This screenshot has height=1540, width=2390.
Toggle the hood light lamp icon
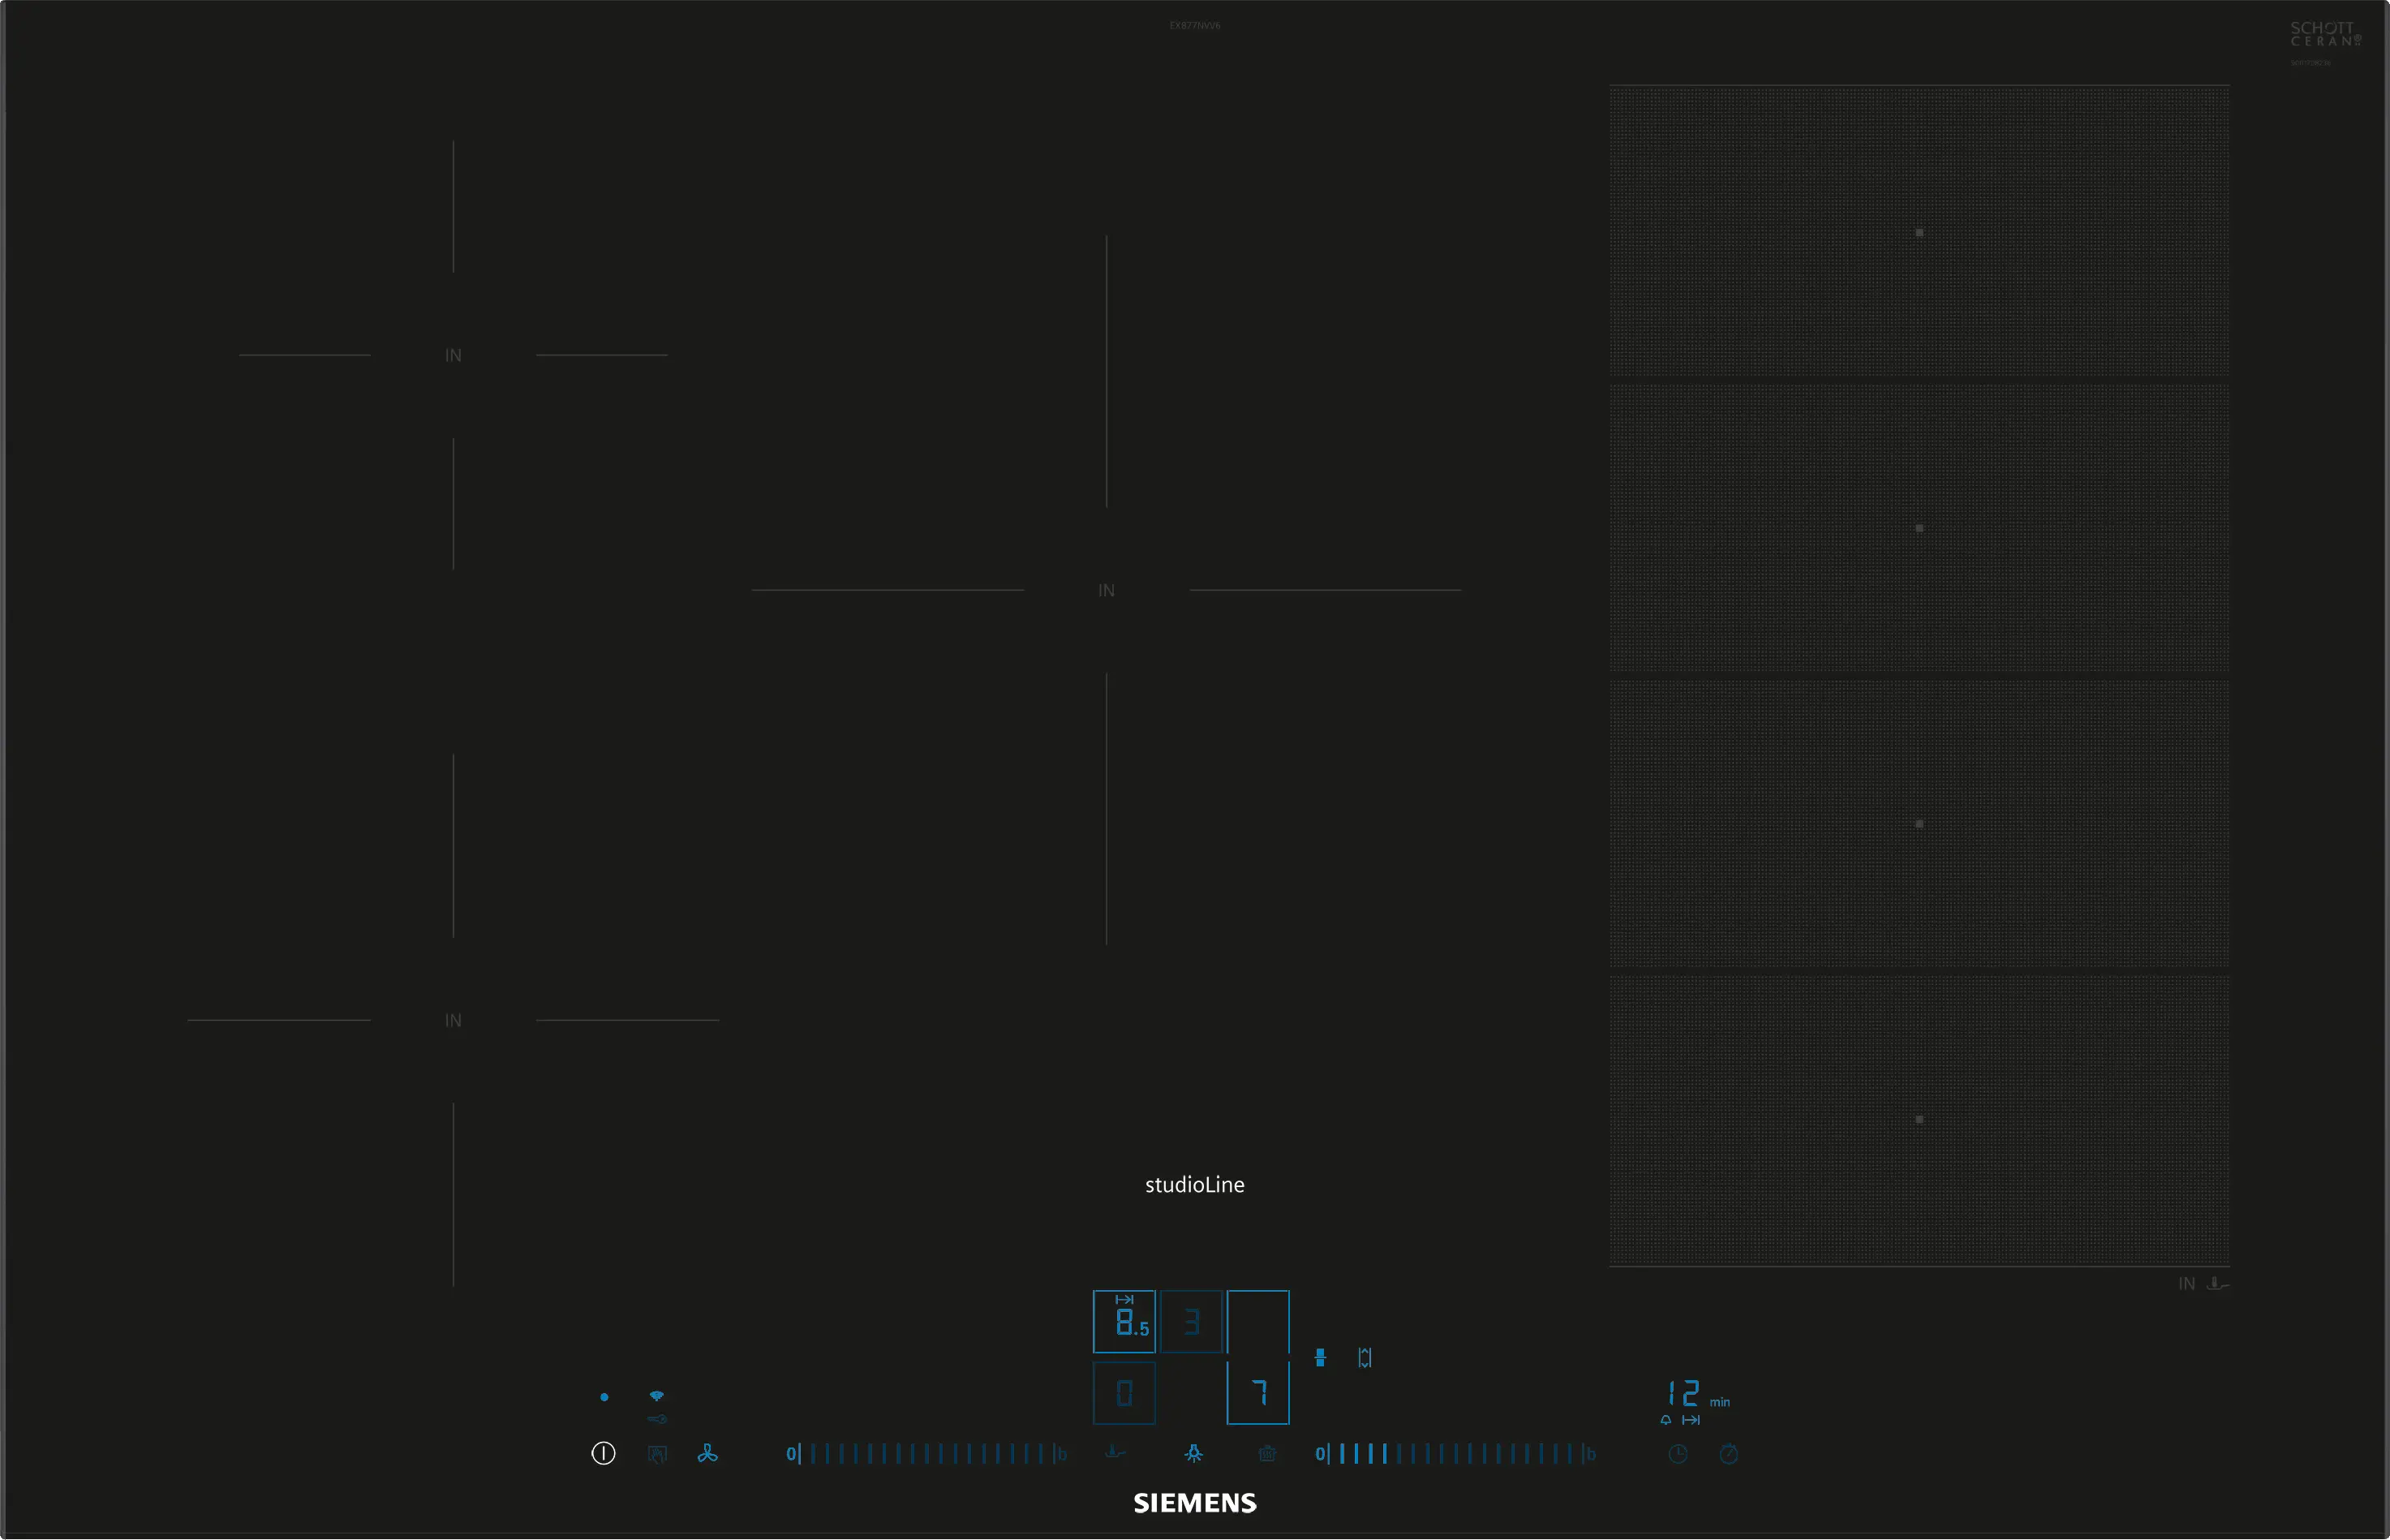[1193, 1454]
